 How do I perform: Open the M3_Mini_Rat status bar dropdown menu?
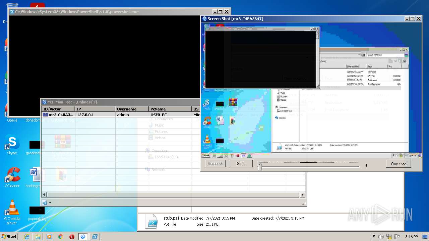pyautogui.click(x=50, y=203)
